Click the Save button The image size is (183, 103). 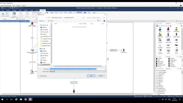91,76
